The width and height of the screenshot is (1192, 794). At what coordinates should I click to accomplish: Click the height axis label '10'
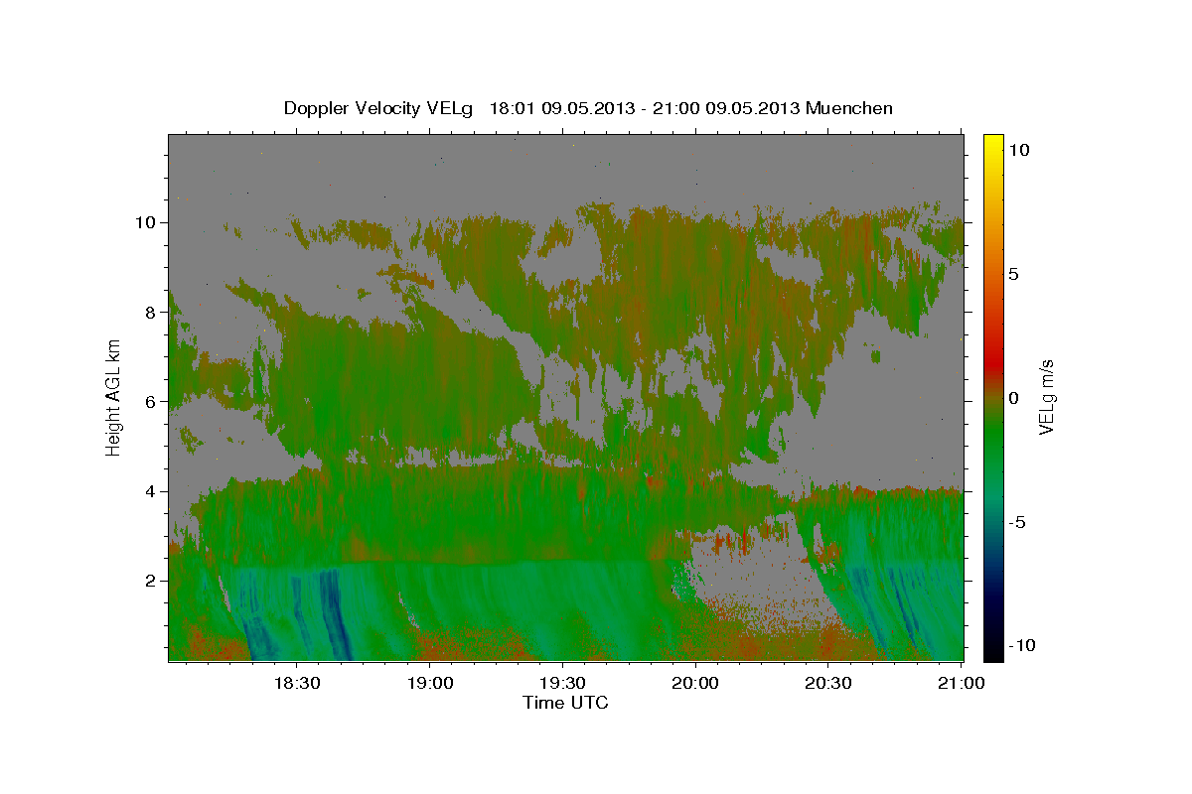[x=145, y=221]
